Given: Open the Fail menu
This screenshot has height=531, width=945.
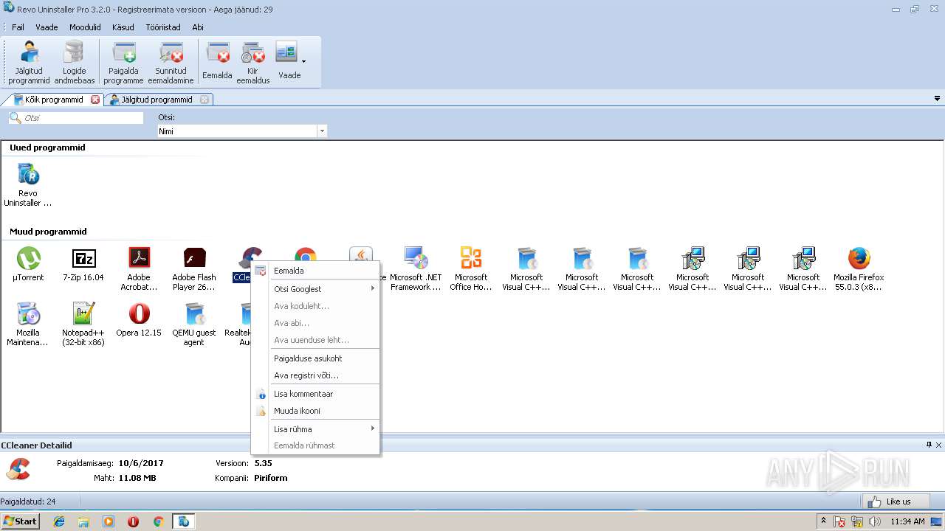Looking at the screenshot, I should click(18, 27).
